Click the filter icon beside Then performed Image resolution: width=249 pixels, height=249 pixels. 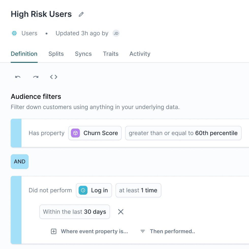pos(143,231)
